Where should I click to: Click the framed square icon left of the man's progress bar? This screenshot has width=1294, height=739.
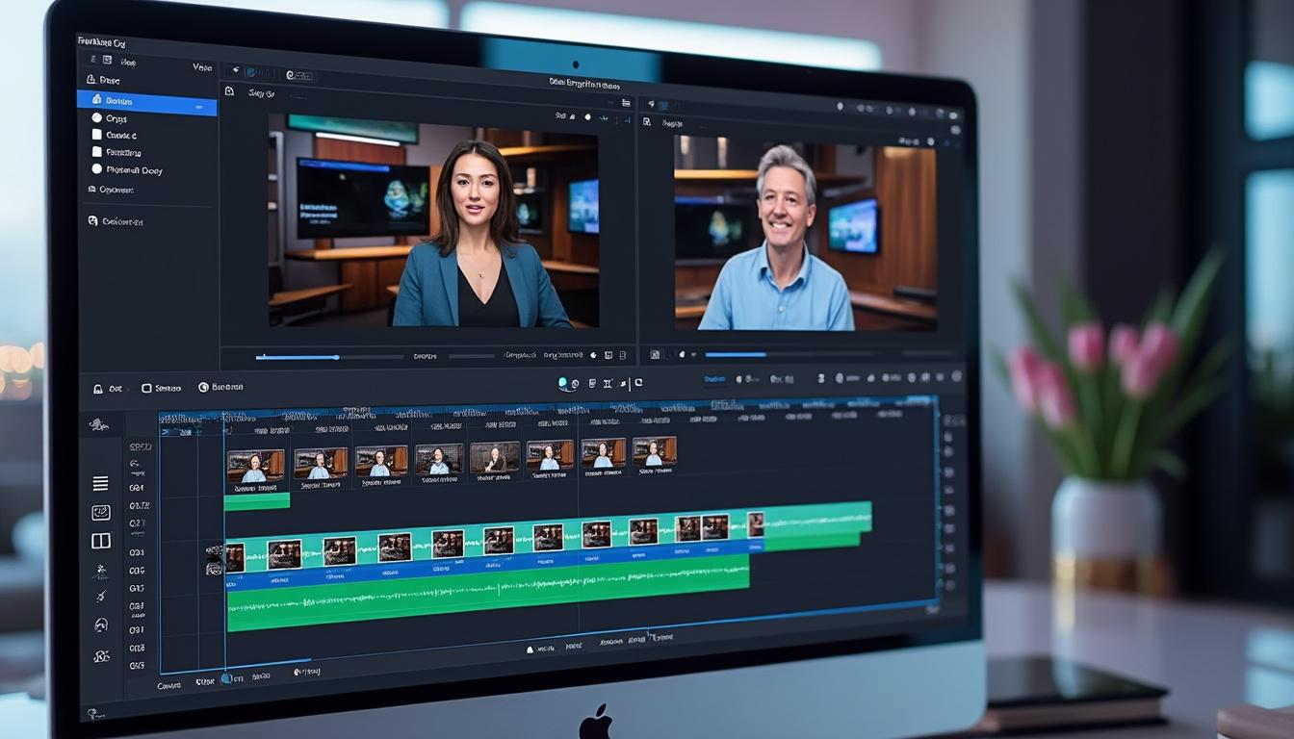point(656,354)
